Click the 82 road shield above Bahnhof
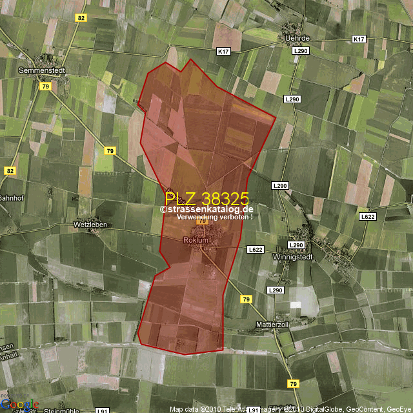Screen dimensions: 413x413 10,170
